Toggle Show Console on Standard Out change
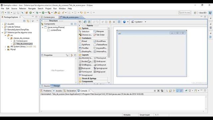 178,91
